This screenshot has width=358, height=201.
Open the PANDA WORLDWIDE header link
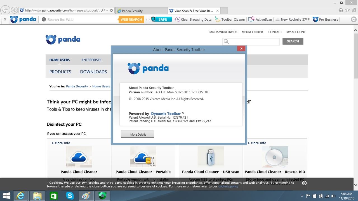click(x=223, y=32)
